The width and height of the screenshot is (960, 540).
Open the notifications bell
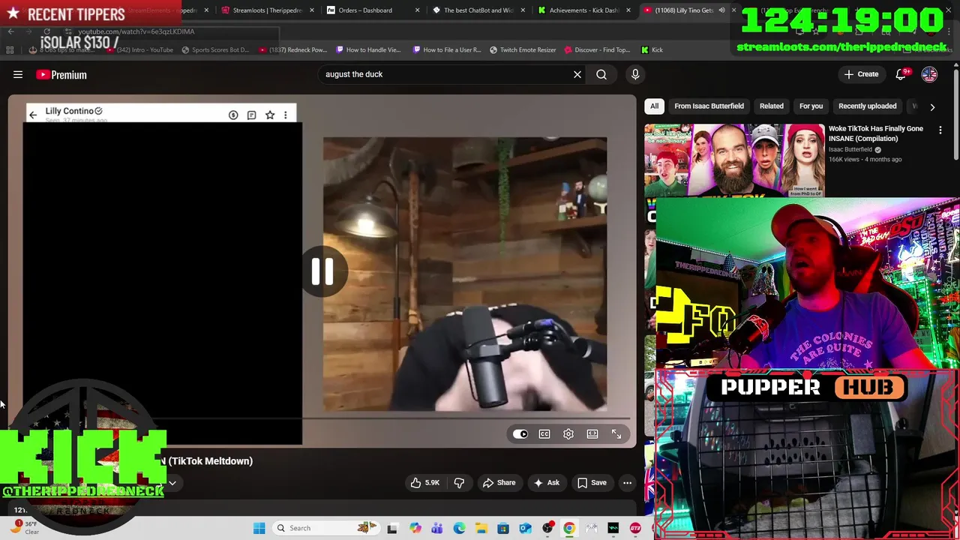tap(901, 74)
